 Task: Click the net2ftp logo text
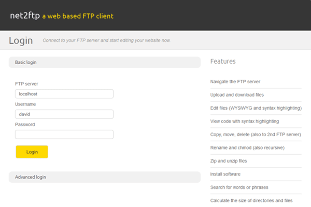coord(25,16)
